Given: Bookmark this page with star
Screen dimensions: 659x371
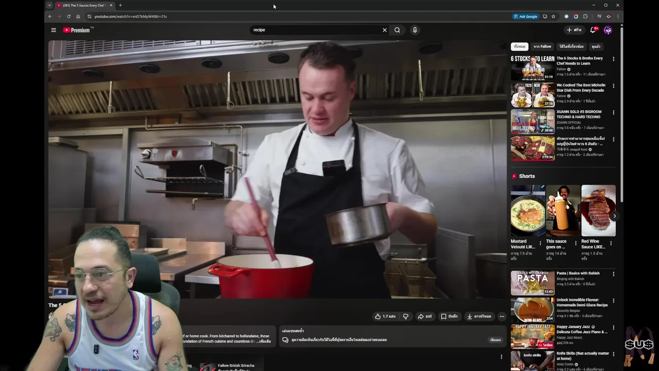Looking at the screenshot, I should click(x=553, y=16).
